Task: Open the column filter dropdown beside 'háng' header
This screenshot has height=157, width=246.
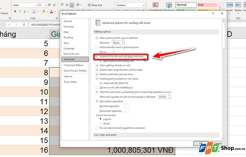Action: [47, 36]
